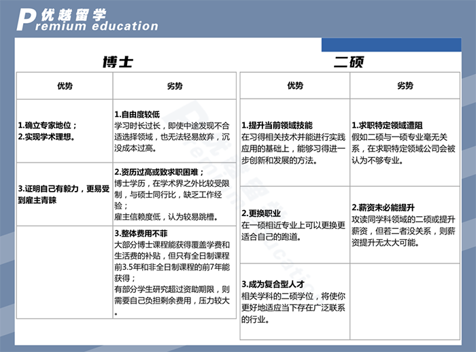Click the '1.确立专家地位' cell text

click(x=48, y=126)
